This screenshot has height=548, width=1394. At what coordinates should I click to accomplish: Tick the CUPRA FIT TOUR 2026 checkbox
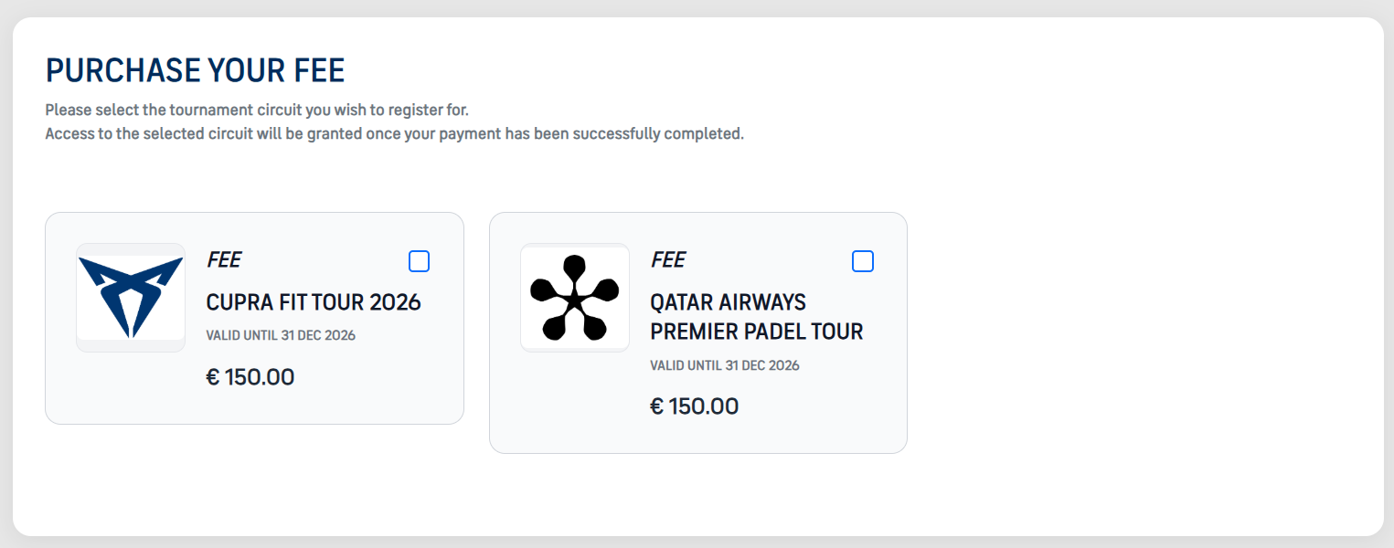pos(419,262)
